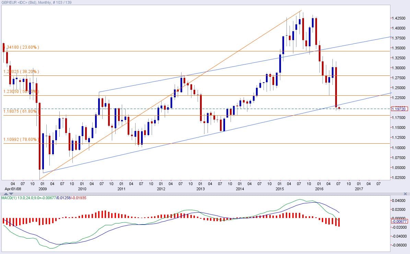
Task: Click the Apr/01/08 start date label
Action: coord(11,189)
